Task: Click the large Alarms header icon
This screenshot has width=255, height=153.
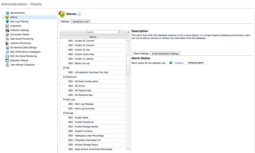Action: click(x=62, y=14)
